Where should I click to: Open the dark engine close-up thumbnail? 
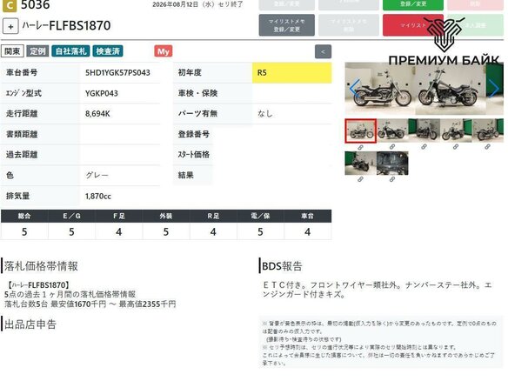click(392, 163)
